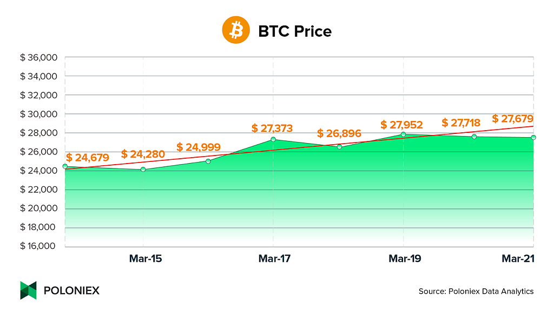
Task: Click the Mar-17 x-axis label
Action: pos(274,259)
